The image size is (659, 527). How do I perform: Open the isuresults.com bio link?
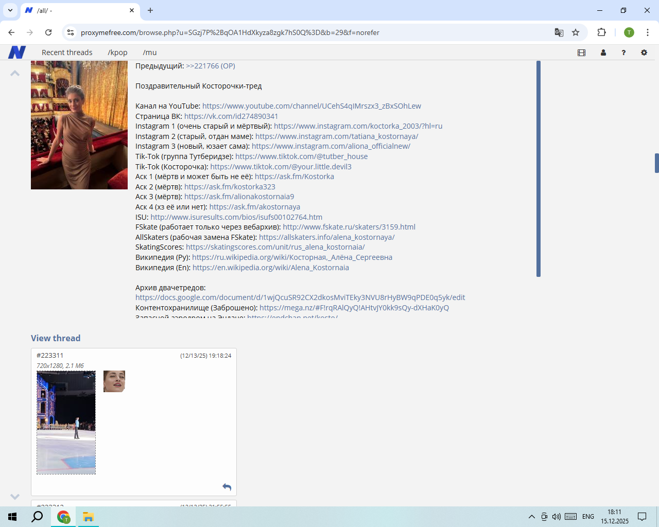click(x=236, y=217)
